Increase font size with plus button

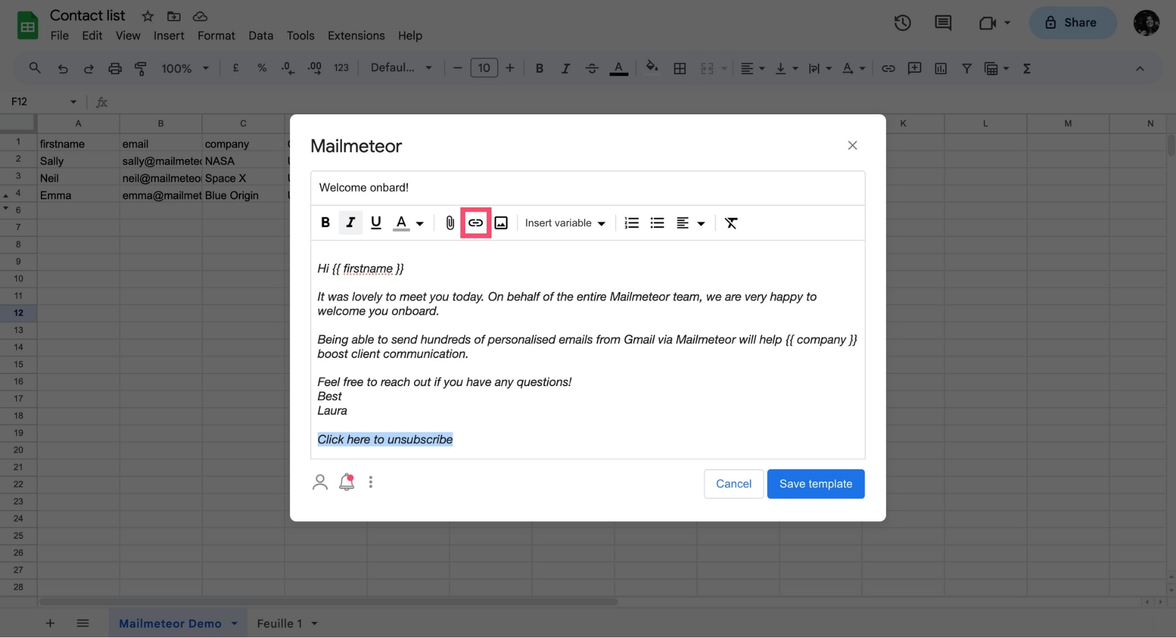pyautogui.click(x=510, y=68)
